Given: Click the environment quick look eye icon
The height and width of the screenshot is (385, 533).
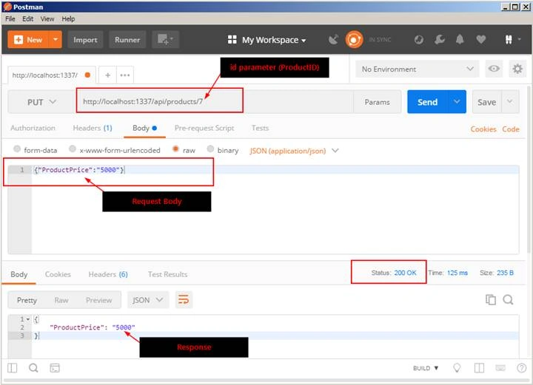Looking at the screenshot, I should pos(494,69).
